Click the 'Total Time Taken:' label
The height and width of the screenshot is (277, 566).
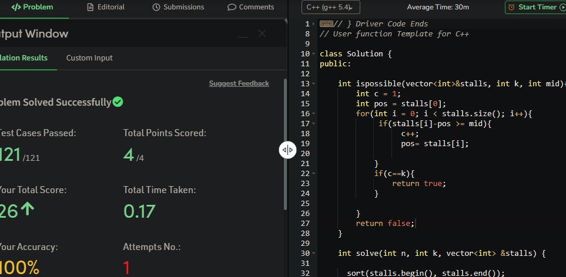pos(159,190)
